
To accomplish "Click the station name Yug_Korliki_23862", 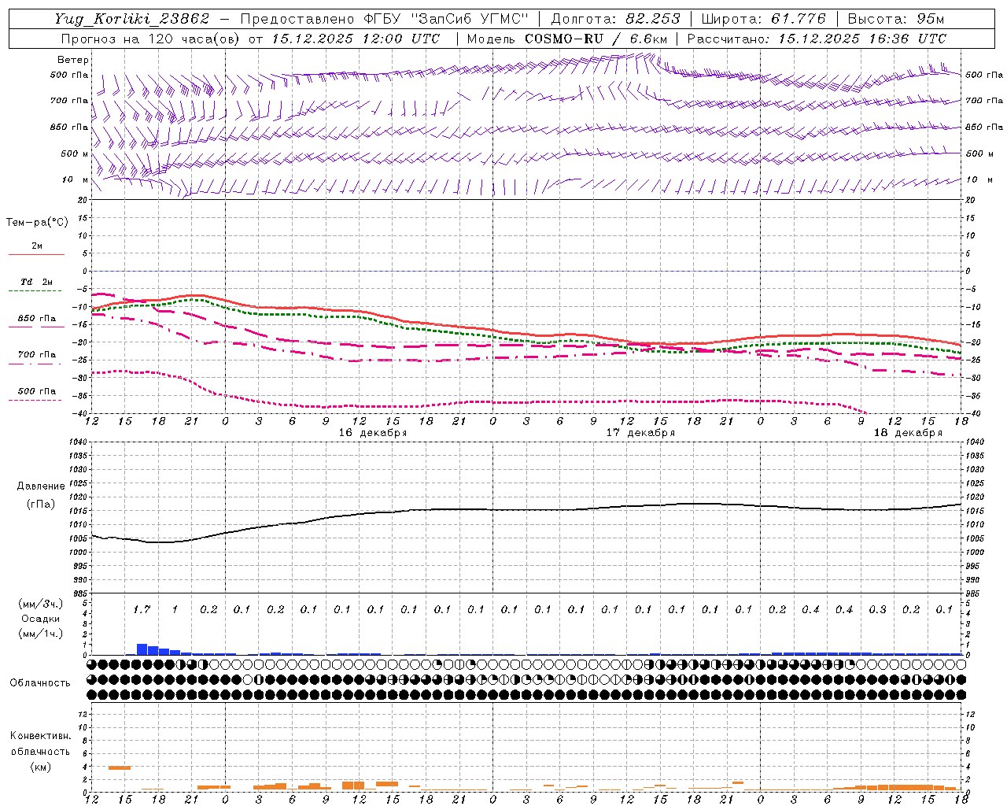I will tap(133, 19).
